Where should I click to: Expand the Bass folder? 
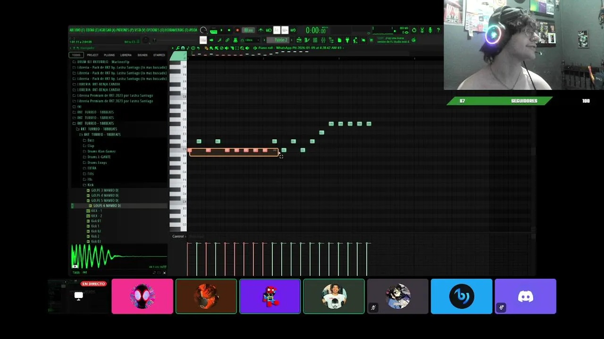pos(89,140)
